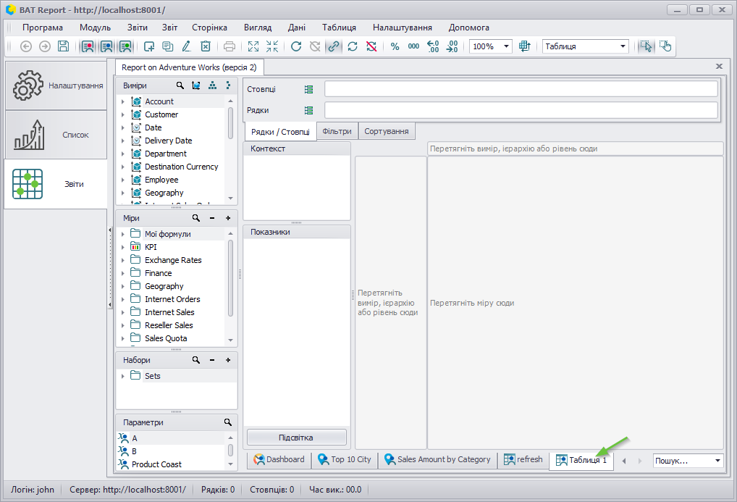Open the Top 10 City page tab
Viewport: 737px width, 502px height.
[345, 459]
